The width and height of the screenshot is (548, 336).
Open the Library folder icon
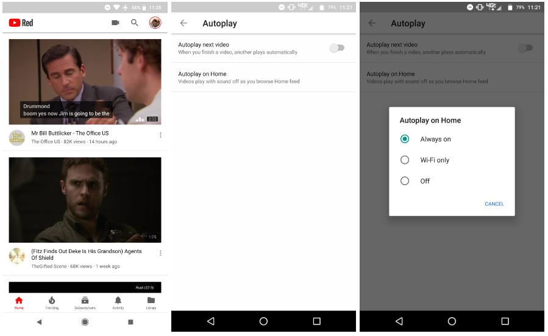point(151,302)
